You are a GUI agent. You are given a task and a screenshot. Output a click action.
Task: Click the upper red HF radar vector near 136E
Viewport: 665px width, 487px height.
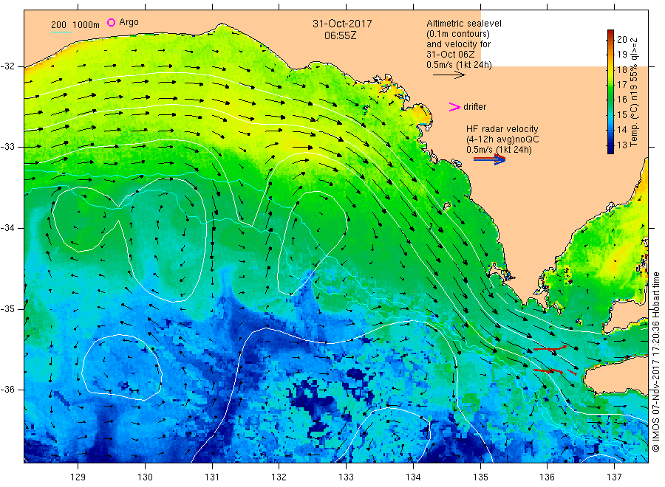pyautogui.click(x=550, y=348)
